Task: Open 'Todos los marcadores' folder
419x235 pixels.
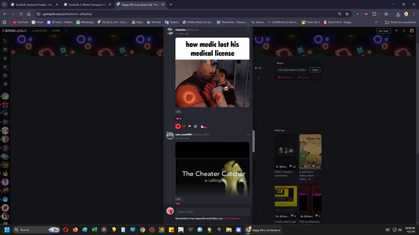Action: click(x=400, y=22)
